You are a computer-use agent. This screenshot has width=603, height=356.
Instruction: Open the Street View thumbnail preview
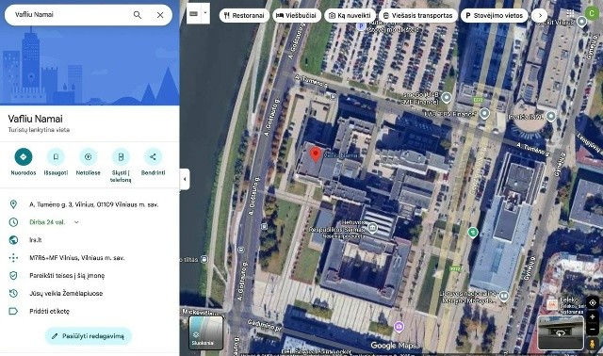(x=561, y=332)
